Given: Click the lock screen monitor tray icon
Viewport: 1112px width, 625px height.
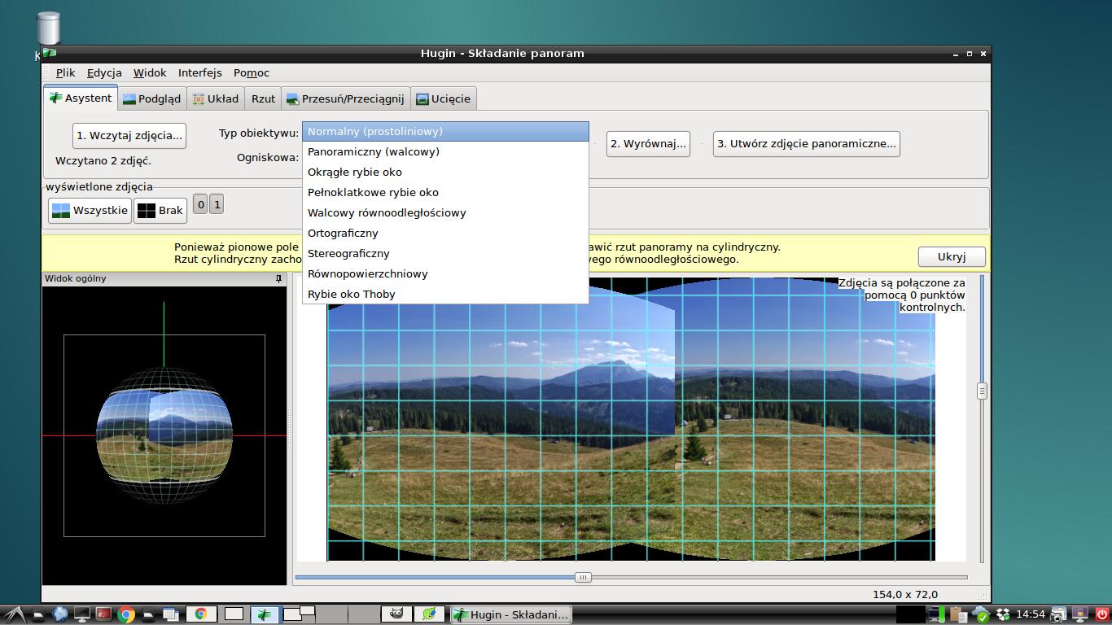Looking at the screenshot, I should click(1080, 614).
